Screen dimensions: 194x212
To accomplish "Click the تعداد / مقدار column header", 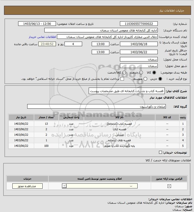I will pyautogui.click(x=46, y=117).
